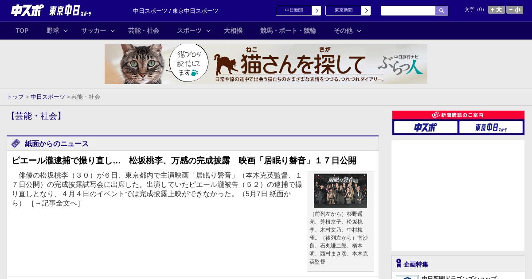Click the 東京中日スポーツ subscription button in sidebar
Screen dimensions: 532x279
click(491, 128)
